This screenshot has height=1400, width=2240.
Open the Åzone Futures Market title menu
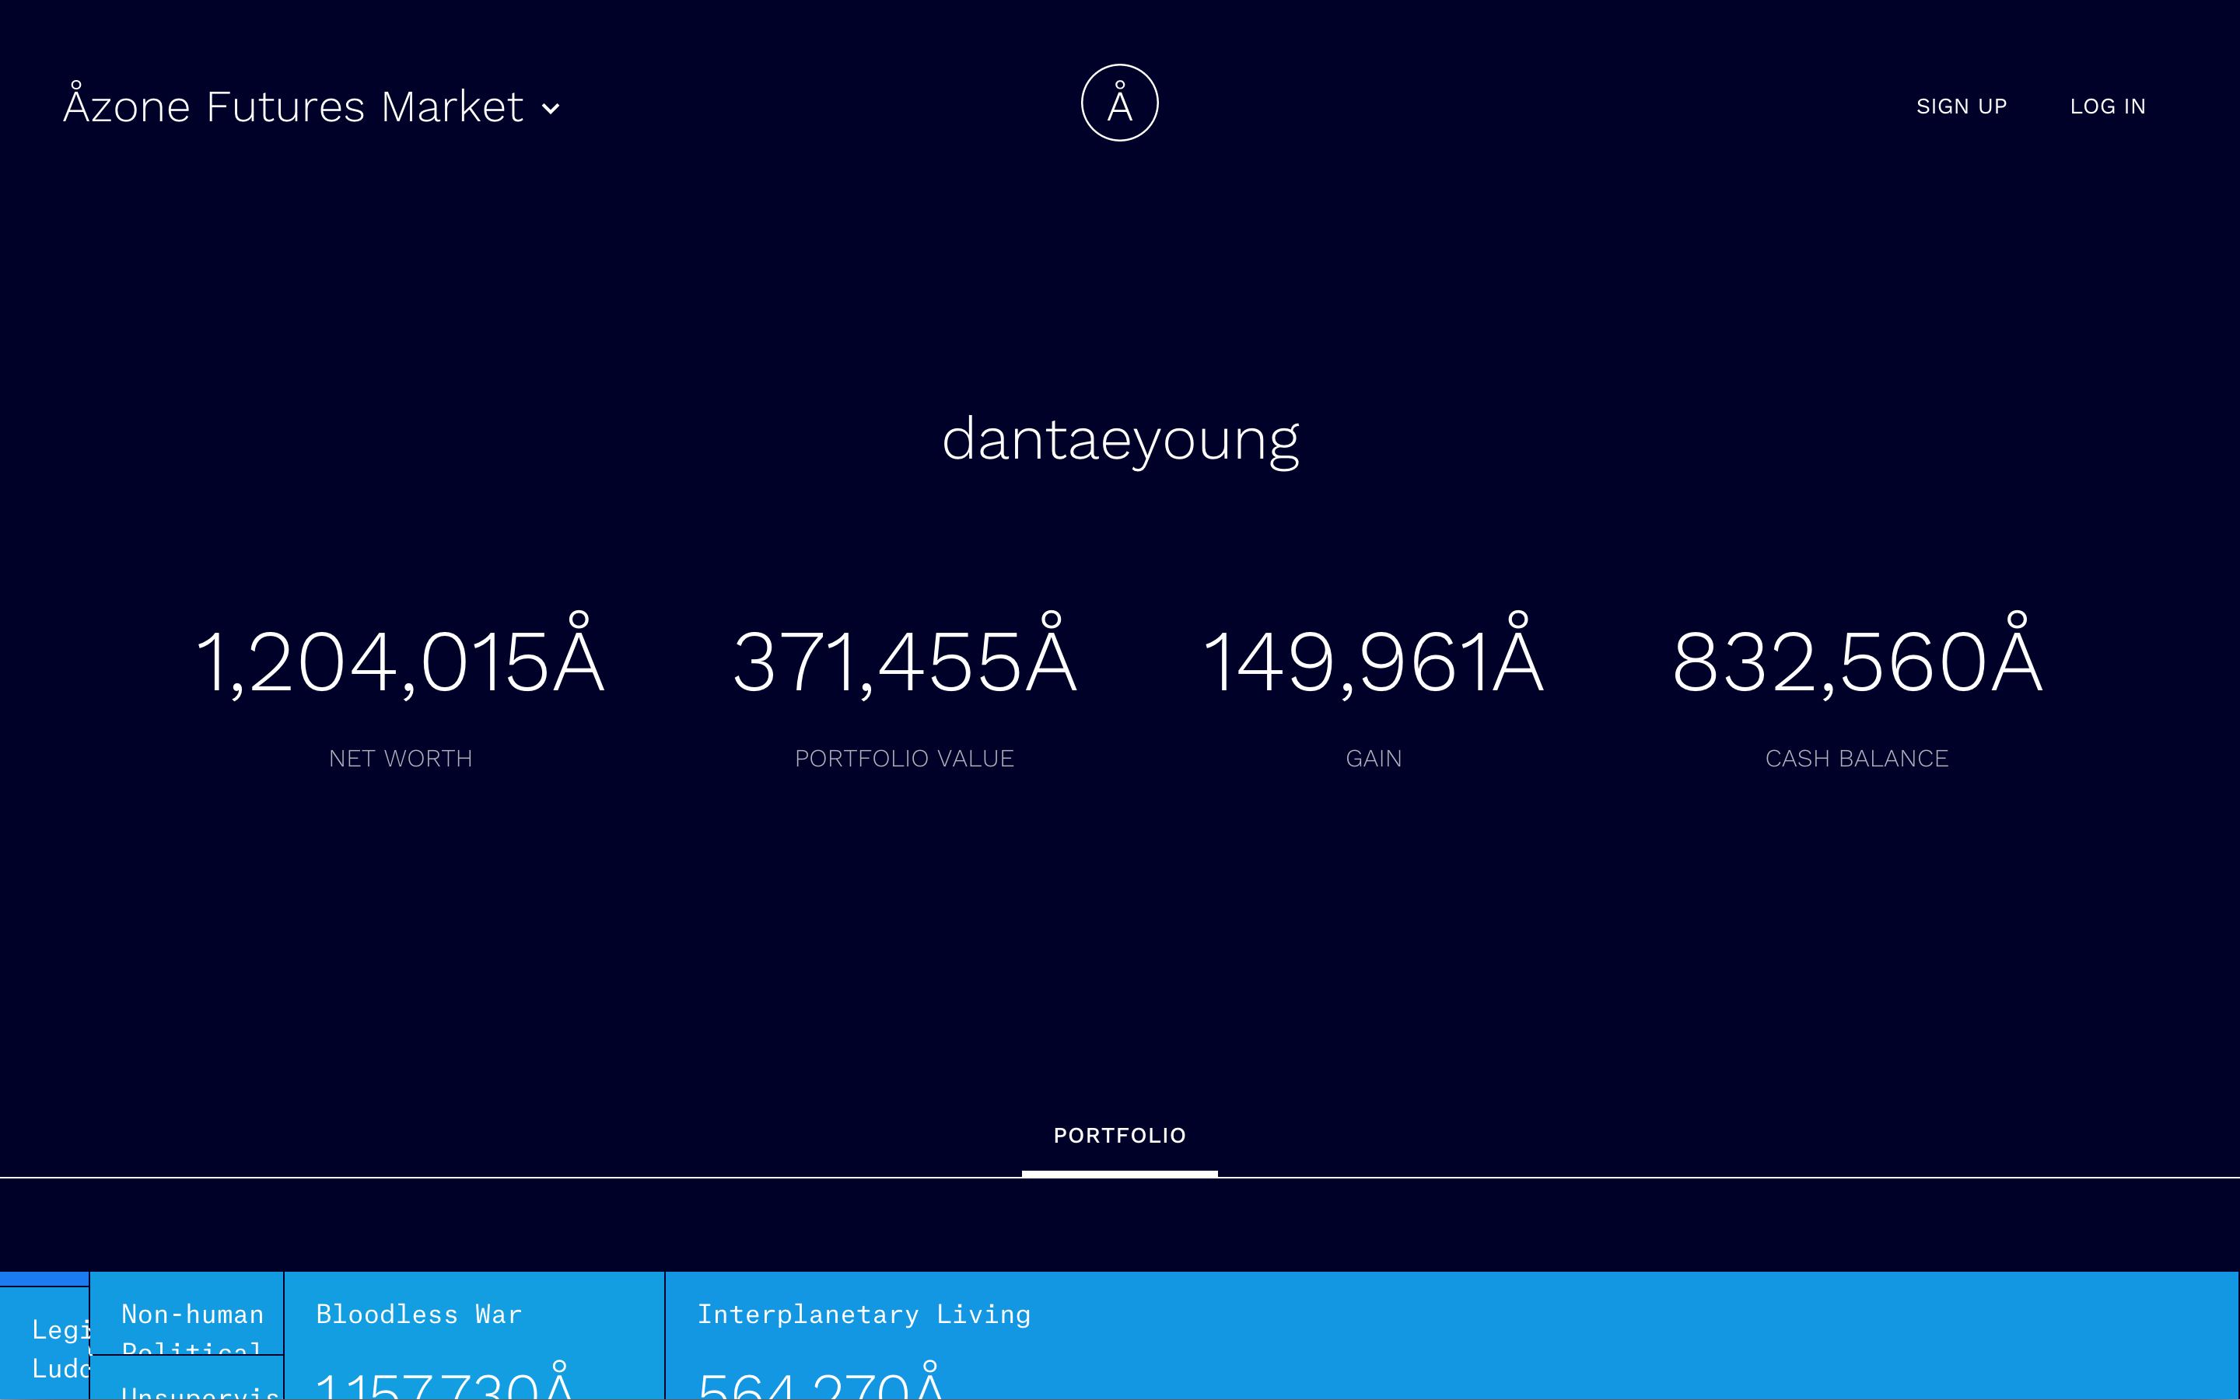click(x=292, y=106)
